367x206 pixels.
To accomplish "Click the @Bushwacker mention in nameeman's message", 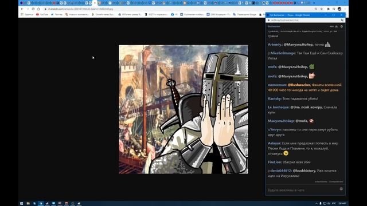I will (299, 85).
